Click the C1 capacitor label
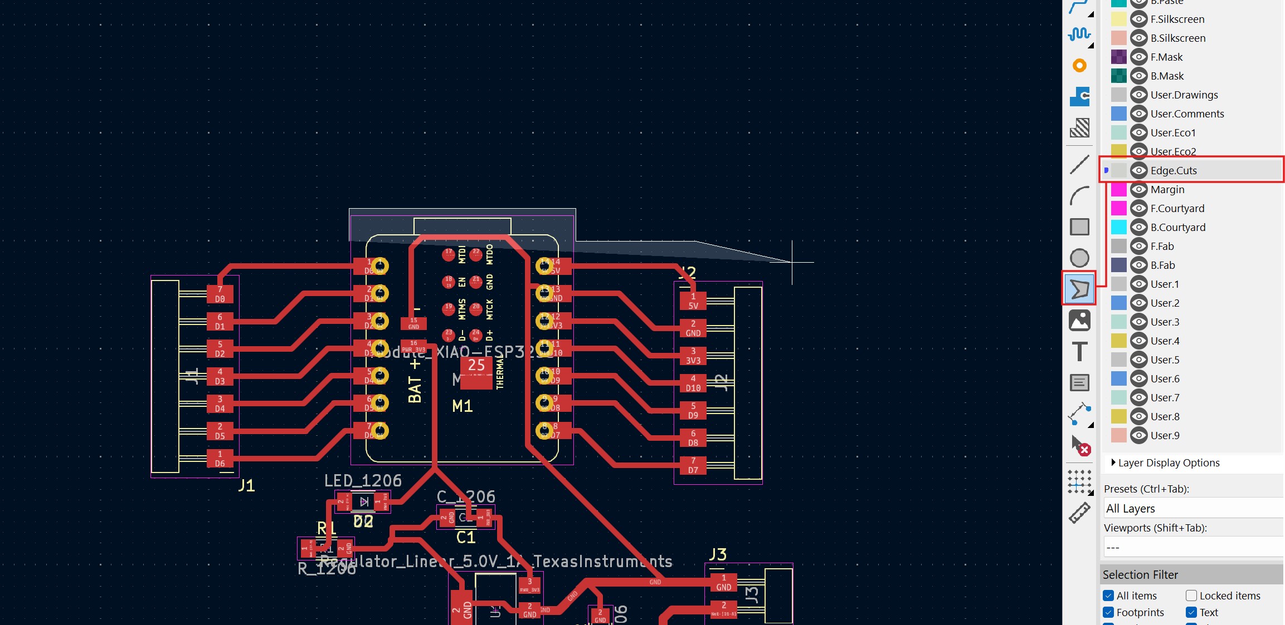The image size is (1285, 625). [x=466, y=537]
